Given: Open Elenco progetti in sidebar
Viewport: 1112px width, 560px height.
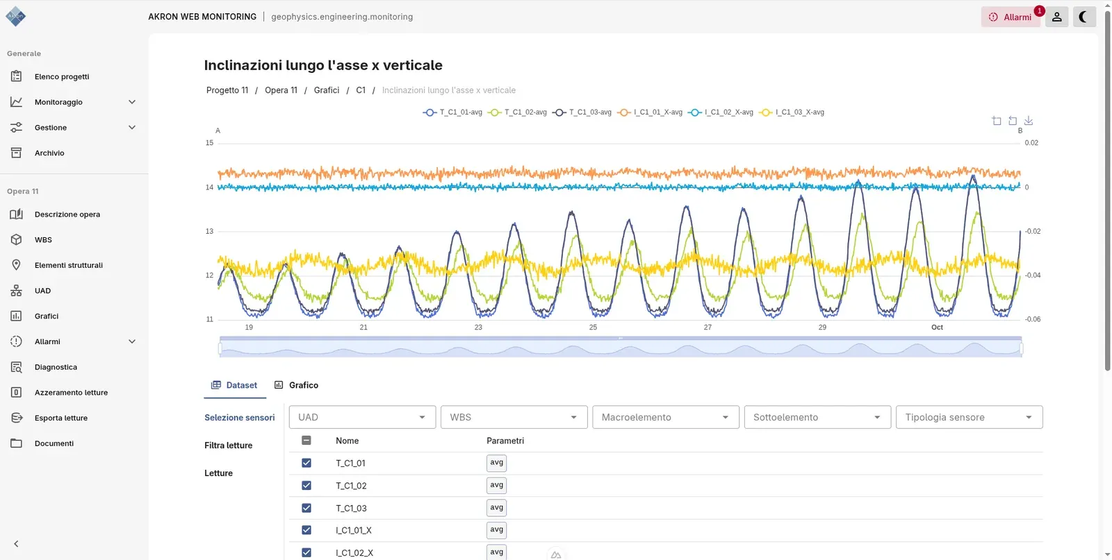Looking at the screenshot, I should pos(62,77).
